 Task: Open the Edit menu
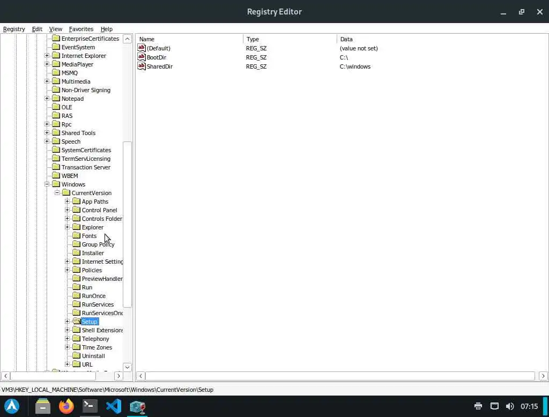[37, 29]
